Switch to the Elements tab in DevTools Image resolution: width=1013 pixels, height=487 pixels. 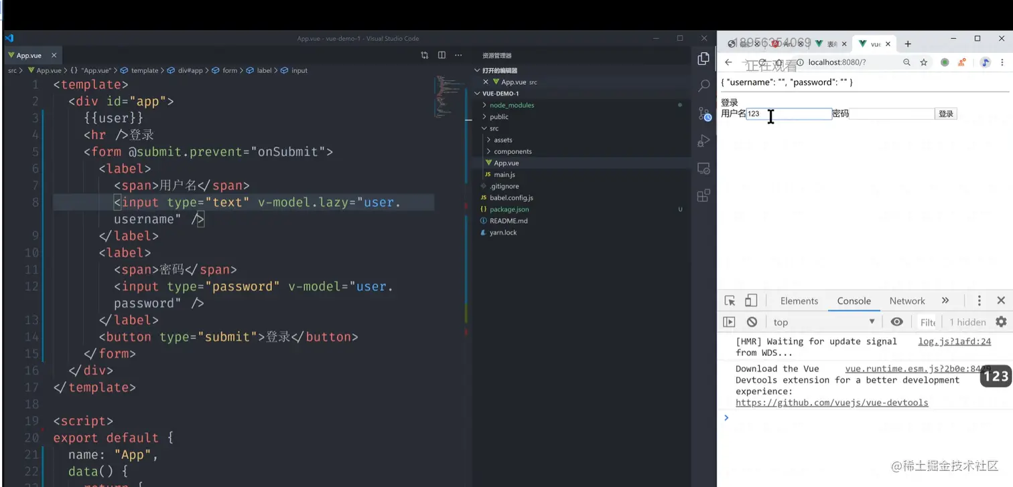[x=799, y=301]
